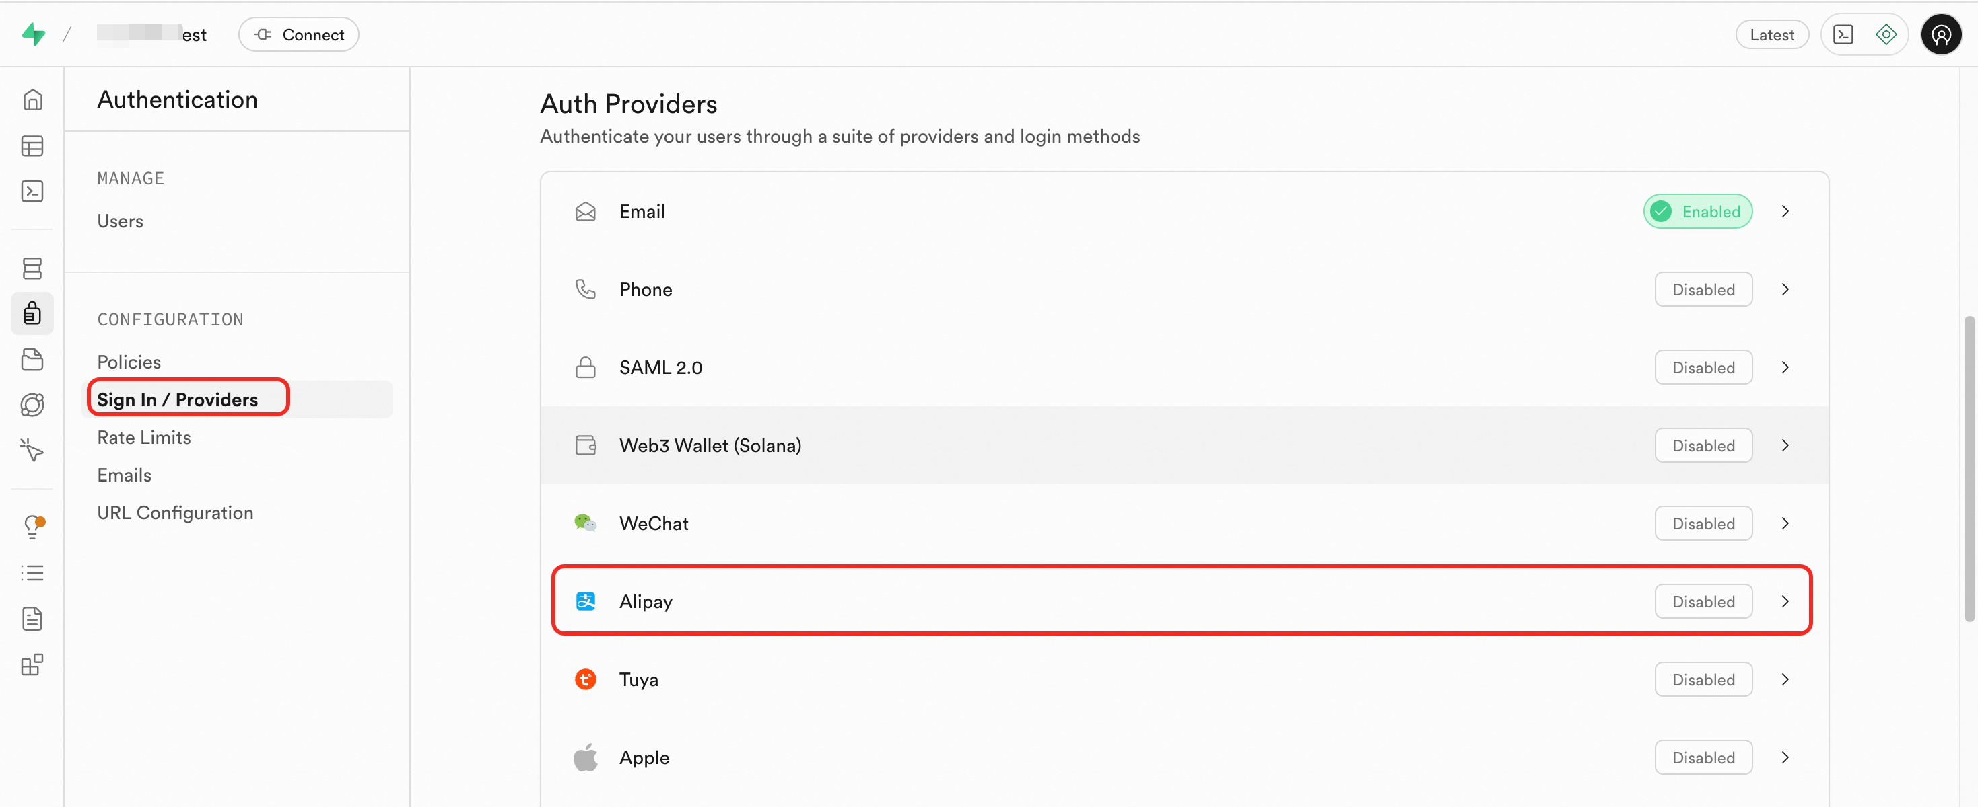Click the Disabled badge for Alipay
The image size is (1978, 807).
coord(1703,601)
